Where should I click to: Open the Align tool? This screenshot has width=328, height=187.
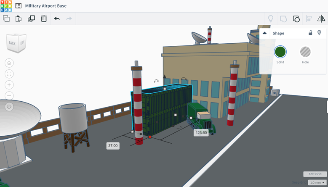click(309, 19)
